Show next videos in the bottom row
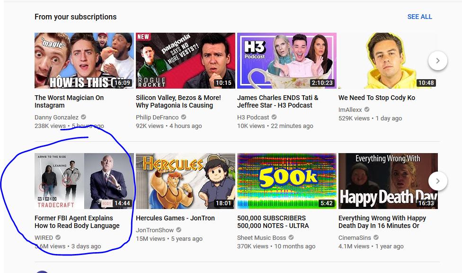Viewport: 462px width, 273px height. point(437,181)
